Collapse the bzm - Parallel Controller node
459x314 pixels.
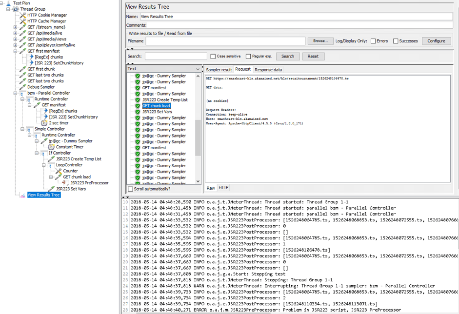(x=15, y=93)
